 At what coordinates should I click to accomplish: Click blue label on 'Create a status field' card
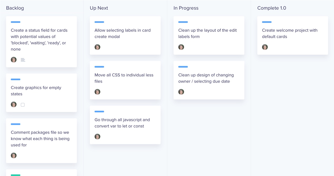[x=16, y=22]
